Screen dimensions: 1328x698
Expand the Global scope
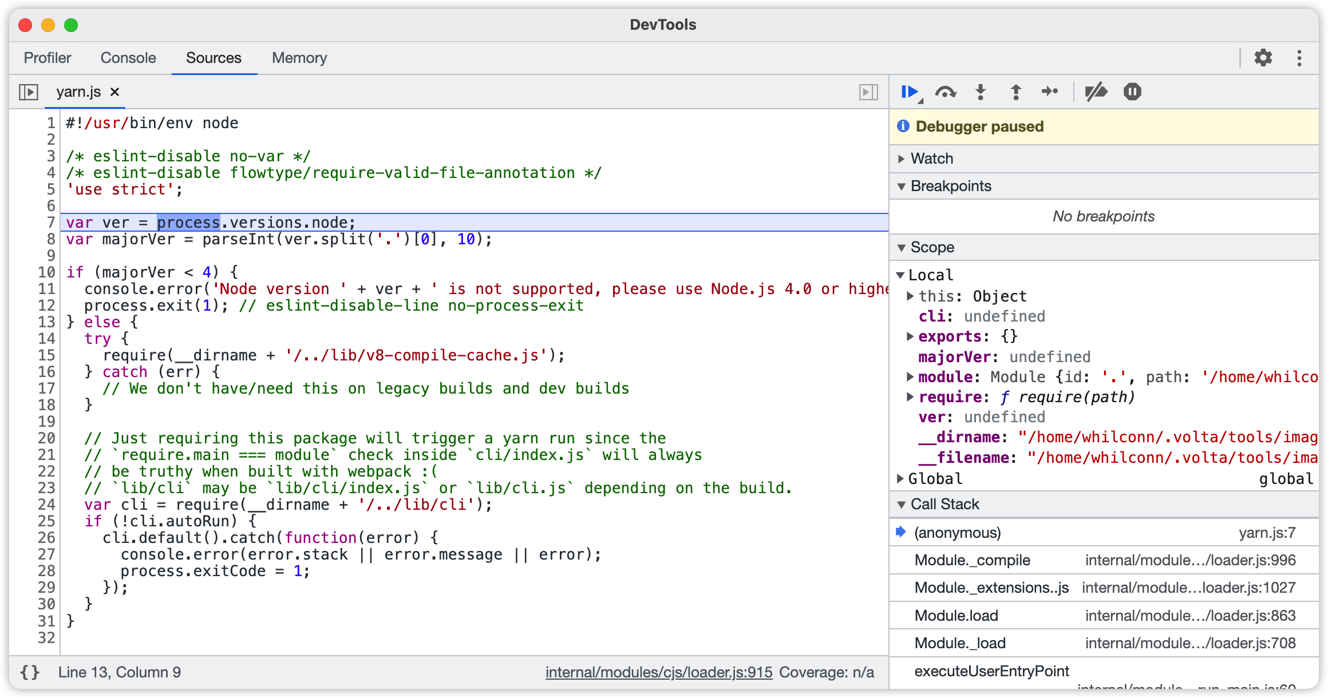900,478
